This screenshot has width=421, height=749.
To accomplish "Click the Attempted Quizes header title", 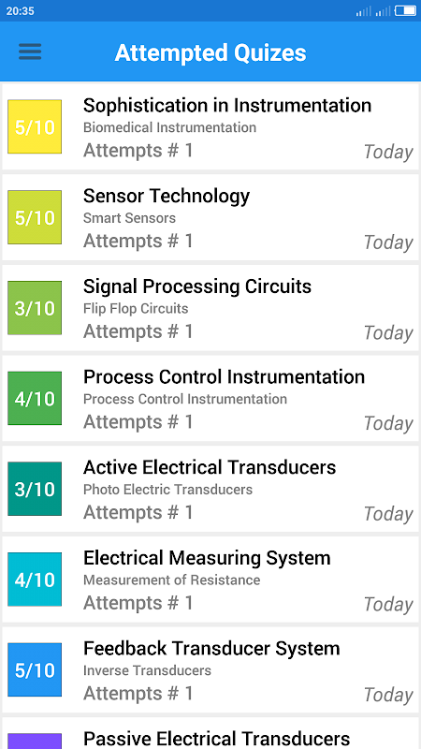I will tap(210, 52).
